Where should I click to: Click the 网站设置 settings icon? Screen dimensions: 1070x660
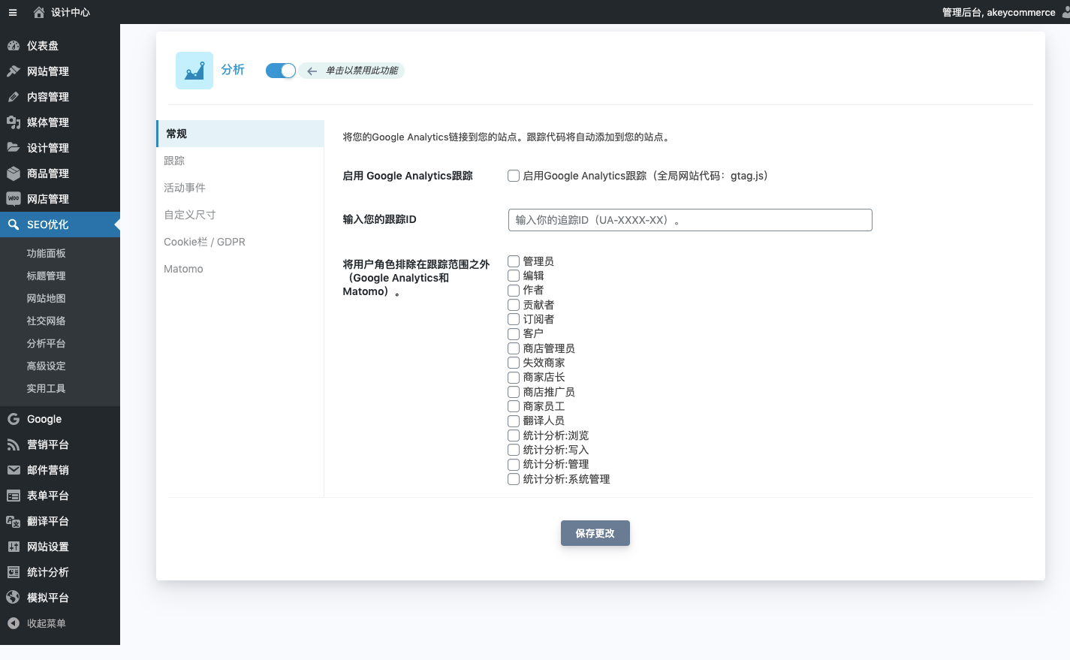pos(14,547)
